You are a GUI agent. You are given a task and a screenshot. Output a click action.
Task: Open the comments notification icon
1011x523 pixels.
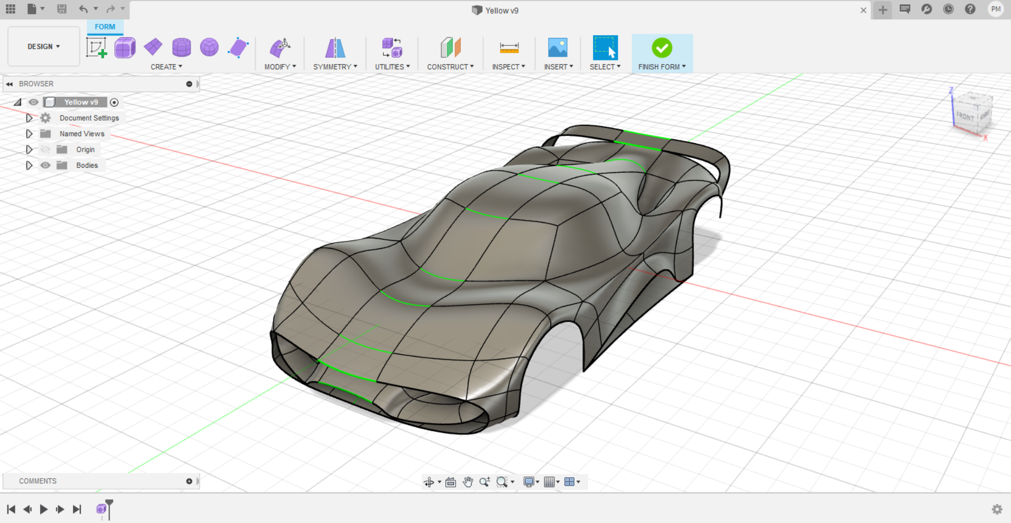coord(905,9)
